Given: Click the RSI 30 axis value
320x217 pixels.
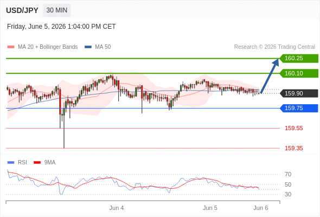Looking at the screenshot, I should pos(288,194).
